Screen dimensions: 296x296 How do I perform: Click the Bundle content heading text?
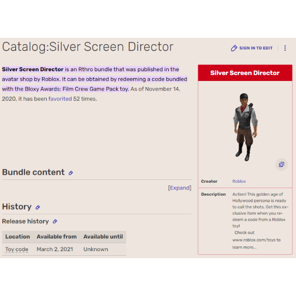tap(33, 172)
